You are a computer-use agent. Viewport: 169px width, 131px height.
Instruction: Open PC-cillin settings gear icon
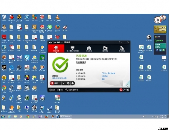pos(68,83)
